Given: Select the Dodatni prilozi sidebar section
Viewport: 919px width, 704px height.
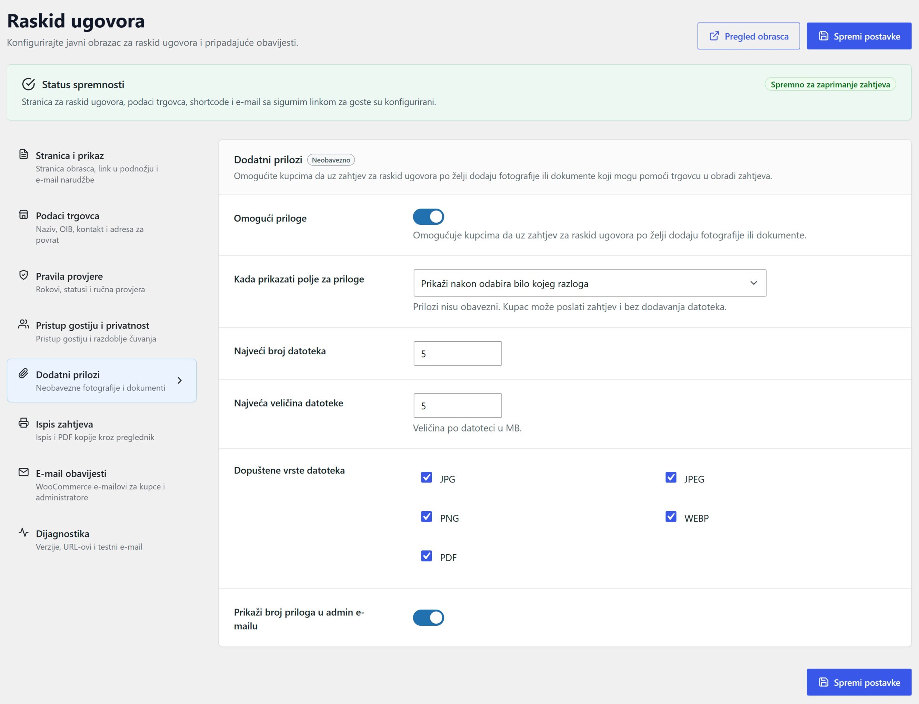Looking at the screenshot, I should point(101,381).
